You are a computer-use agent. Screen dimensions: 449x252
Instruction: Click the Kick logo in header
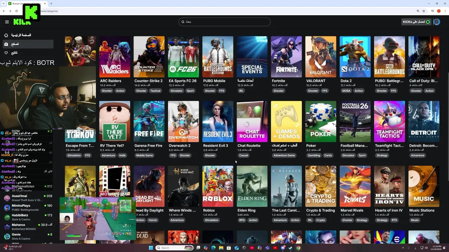(x=22, y=22)
